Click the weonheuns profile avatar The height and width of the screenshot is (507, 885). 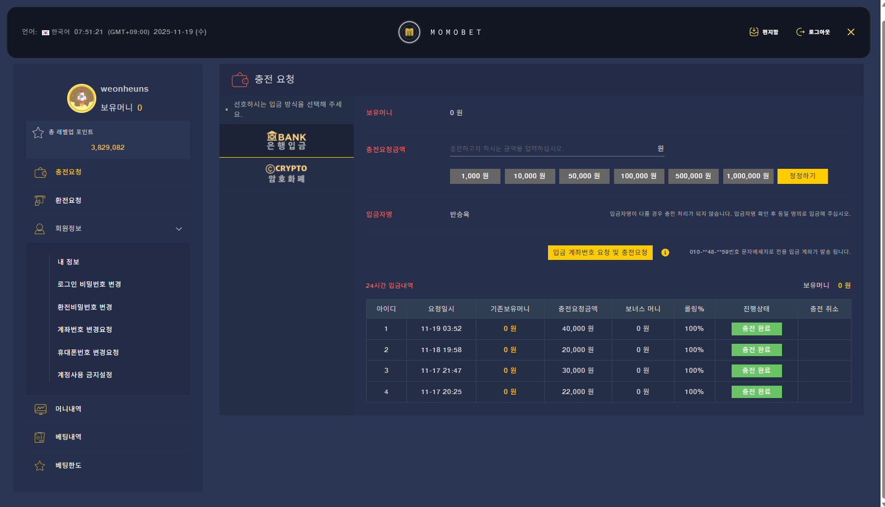(82, 98)
